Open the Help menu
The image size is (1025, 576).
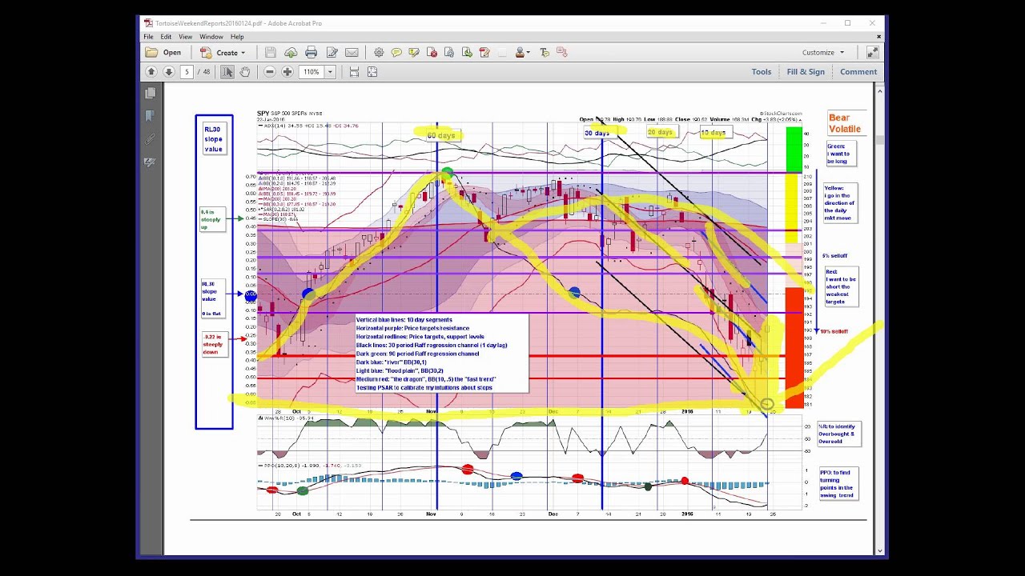[237, 37]
